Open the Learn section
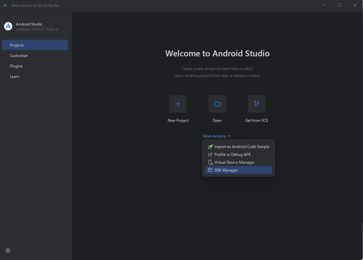363x260 pixels. (x=35, y=77)
